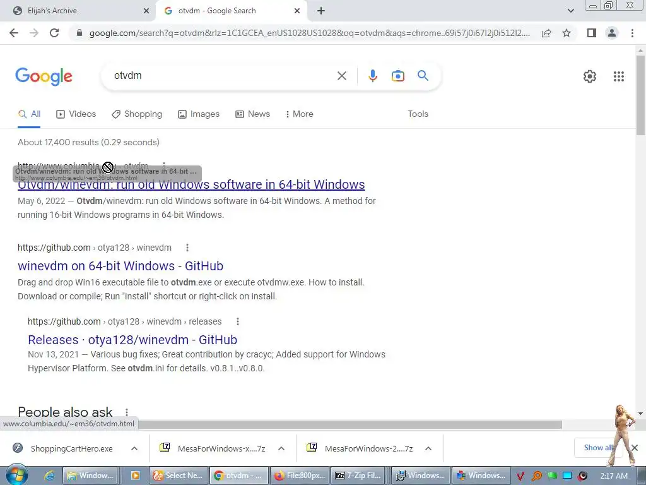This screenshot has width=646, height=485.
Task: Switch to the Elijah's Archive browser tab
Action: tap(78, 11)
